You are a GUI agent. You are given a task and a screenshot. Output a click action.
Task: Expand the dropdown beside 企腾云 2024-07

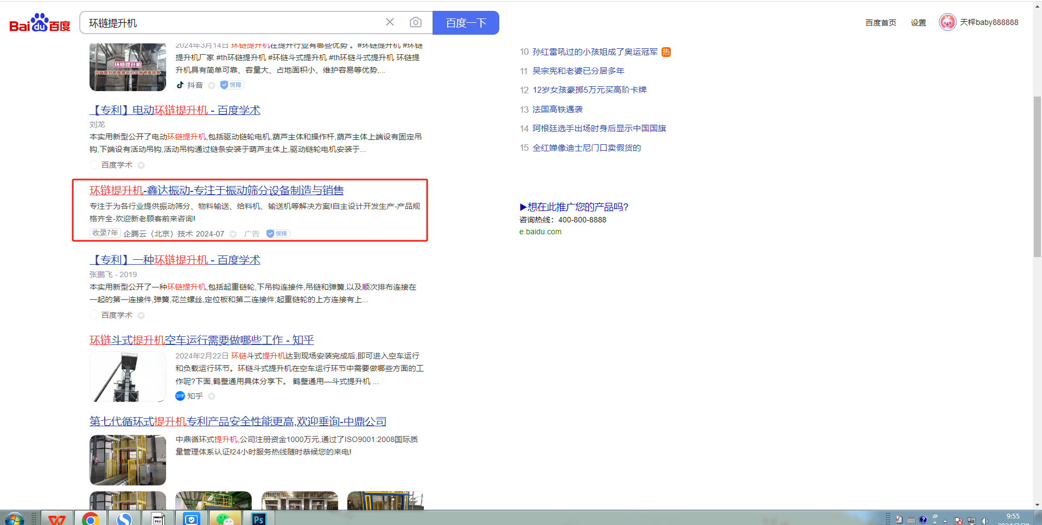(x=233, y=234)
